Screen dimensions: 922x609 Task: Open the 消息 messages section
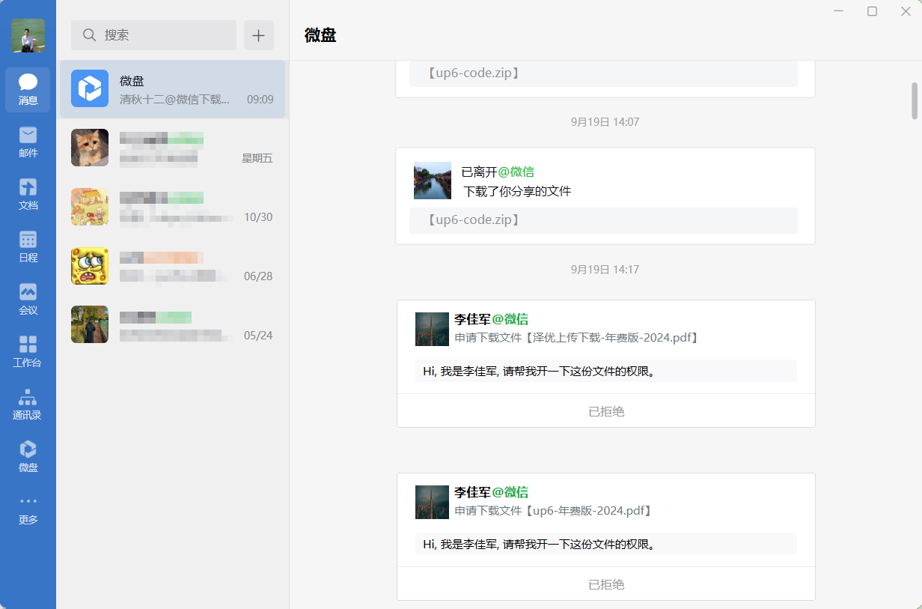28,90
